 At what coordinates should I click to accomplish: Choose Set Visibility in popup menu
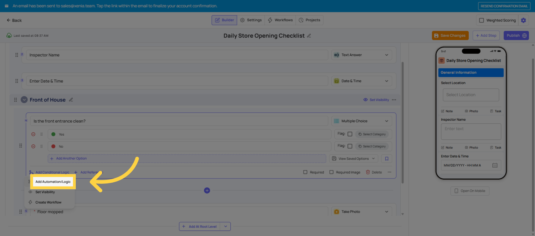[x=45, y=192]
